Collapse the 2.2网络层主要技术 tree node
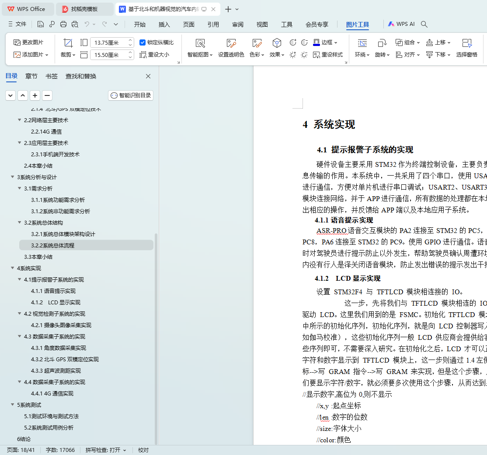Image resolution: width=487 pixels, height=455 pixels. (x=20, y=120)
